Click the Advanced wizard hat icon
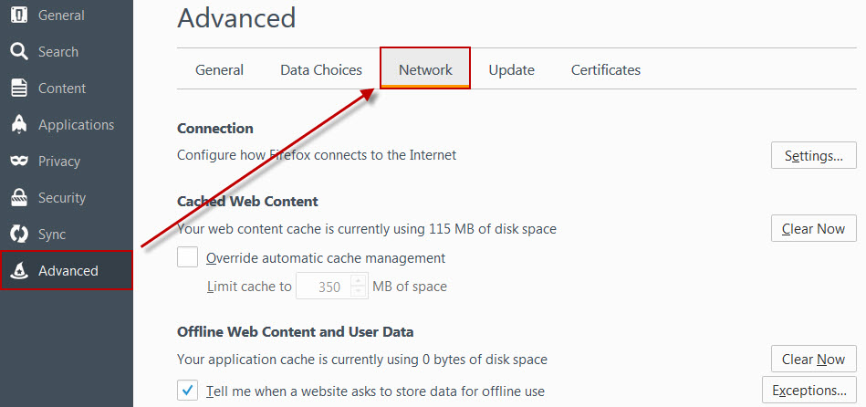 click(18, 271)
